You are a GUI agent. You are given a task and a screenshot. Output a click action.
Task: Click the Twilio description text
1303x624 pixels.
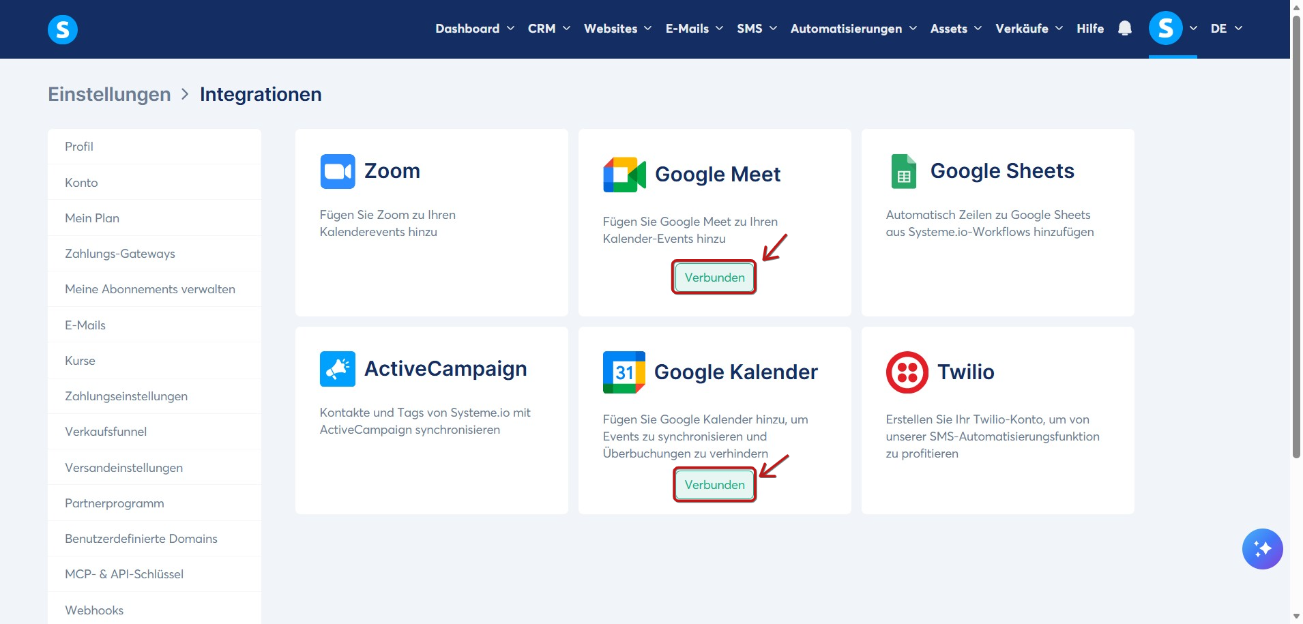tap(993, 436)
